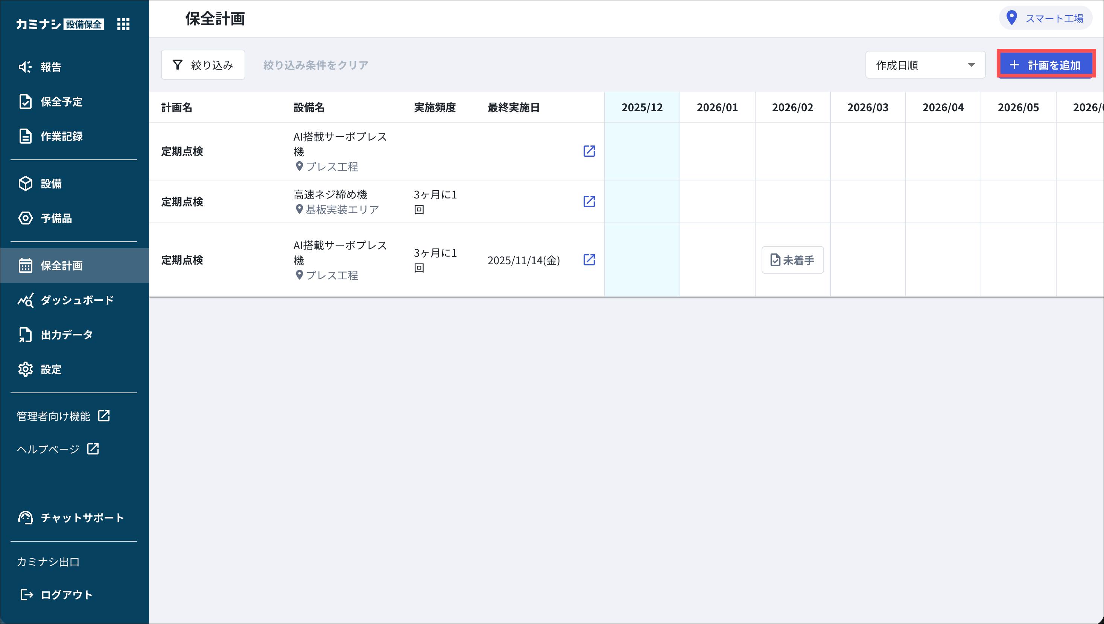
Task: Select 作業記録 in the sidebar
Action: pyautogui.click(x=61, y=136)
